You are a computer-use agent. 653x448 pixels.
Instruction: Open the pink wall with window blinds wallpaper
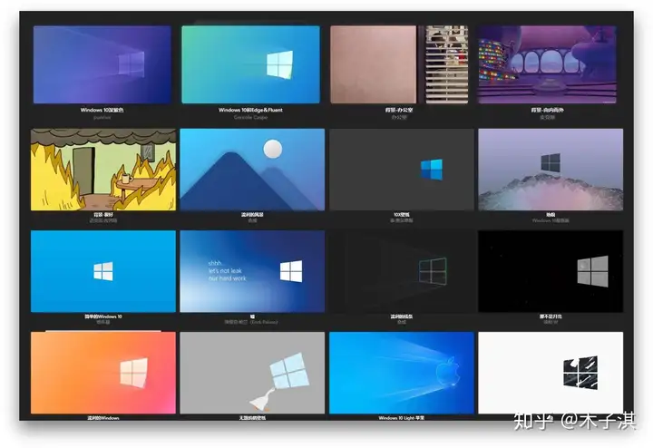399,64
